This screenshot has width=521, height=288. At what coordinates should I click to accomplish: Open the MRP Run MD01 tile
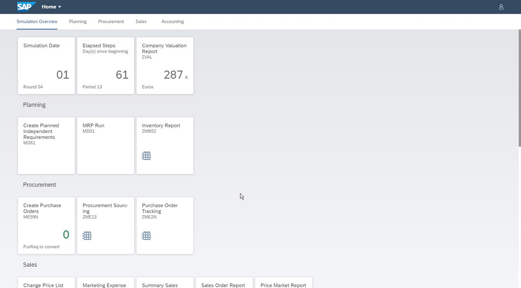click(x=105, y=146)
